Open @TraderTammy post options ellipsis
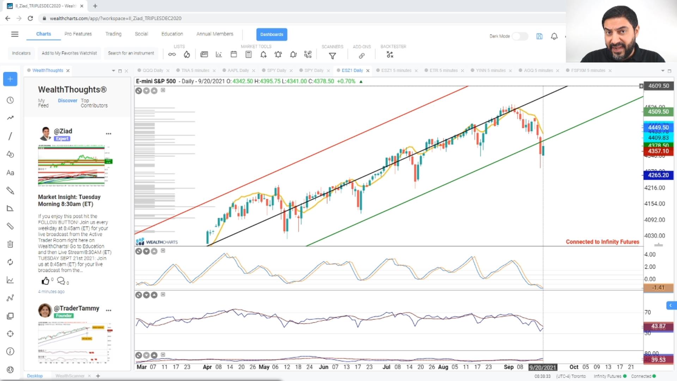This screenshot has height=381, width=677. coord(109,310)
